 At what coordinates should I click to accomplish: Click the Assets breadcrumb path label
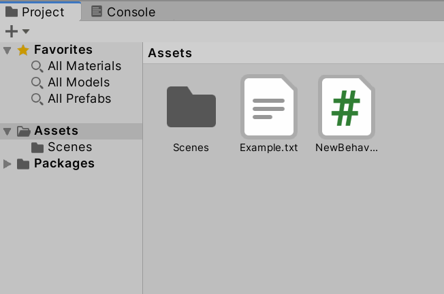pyautogui.click(x=170, y=53)
